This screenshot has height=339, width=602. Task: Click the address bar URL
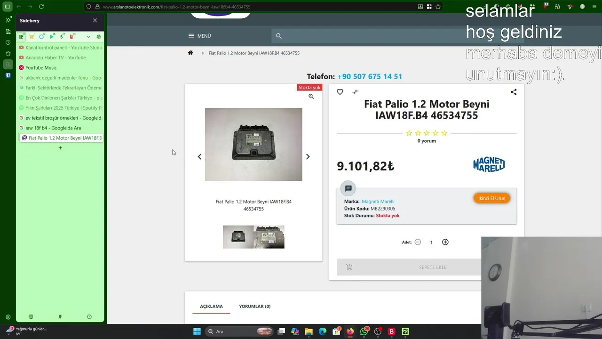176,7
